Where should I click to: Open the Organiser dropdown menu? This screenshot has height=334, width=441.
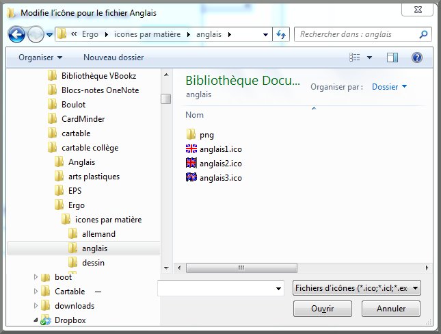click(40, 57)
